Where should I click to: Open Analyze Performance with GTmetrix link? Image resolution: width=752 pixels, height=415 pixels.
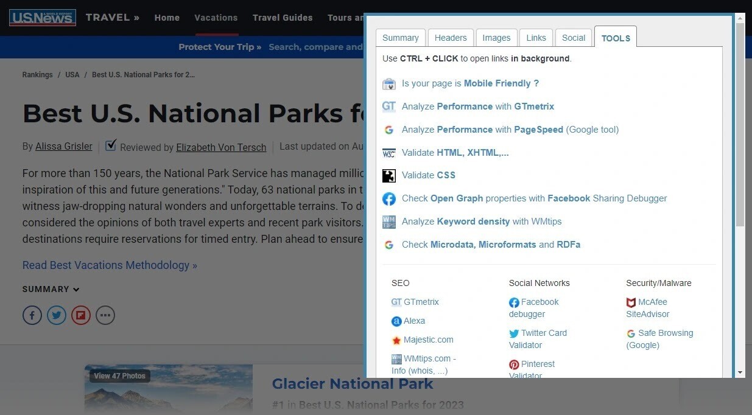(x=478, y=106)
